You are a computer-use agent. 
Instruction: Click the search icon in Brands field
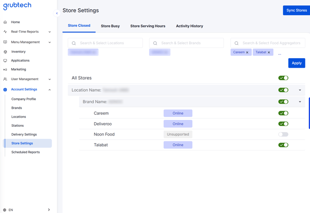click(x=155, y=43)
